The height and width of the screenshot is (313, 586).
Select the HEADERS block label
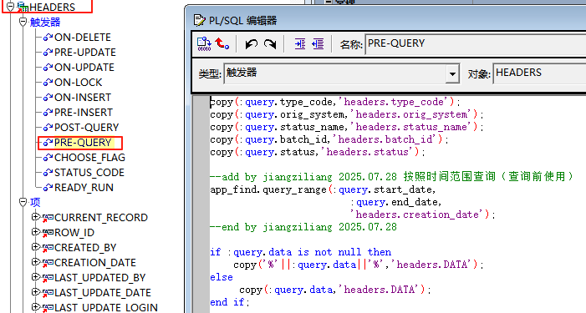53,7
